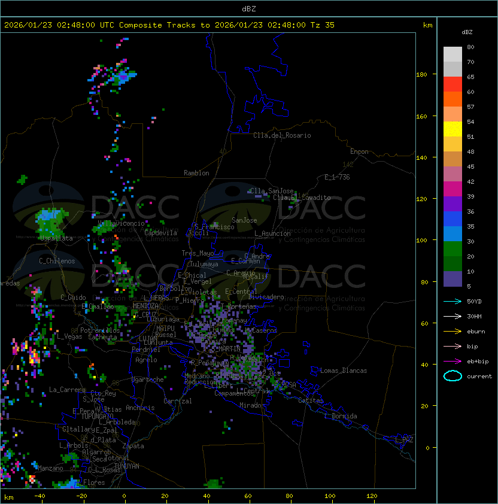The image size is (498, 504).
Task: Click the 100 km x-axis tick label
Action: pos(330,496)
